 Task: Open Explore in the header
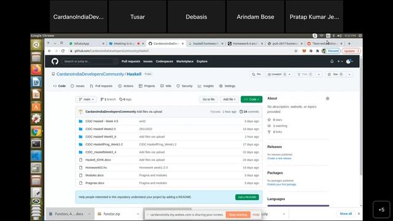point(202,61)
